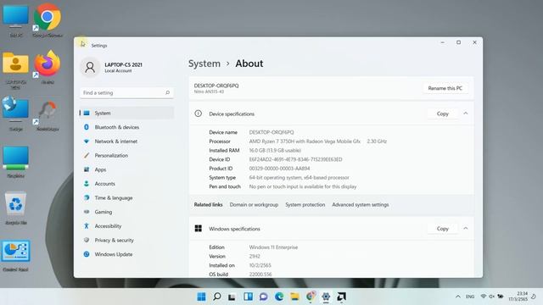
Task: Click the search magnifier in Find a setting
Action: pos(168,92)
